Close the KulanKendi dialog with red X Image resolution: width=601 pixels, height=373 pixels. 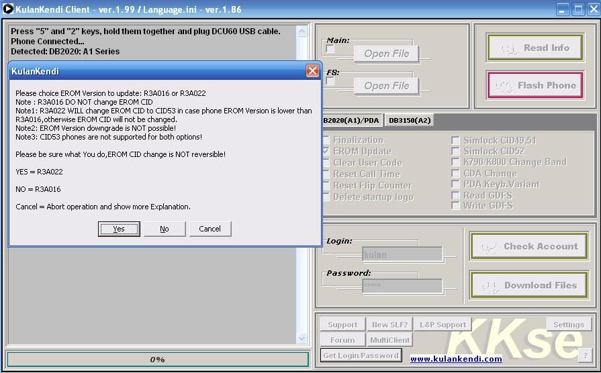click(x=312, y=71)
